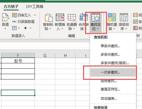This screenshot has height=109, width=142.
Task: Click the 四舍五入 rounding icon
Action: pos(14,15)
